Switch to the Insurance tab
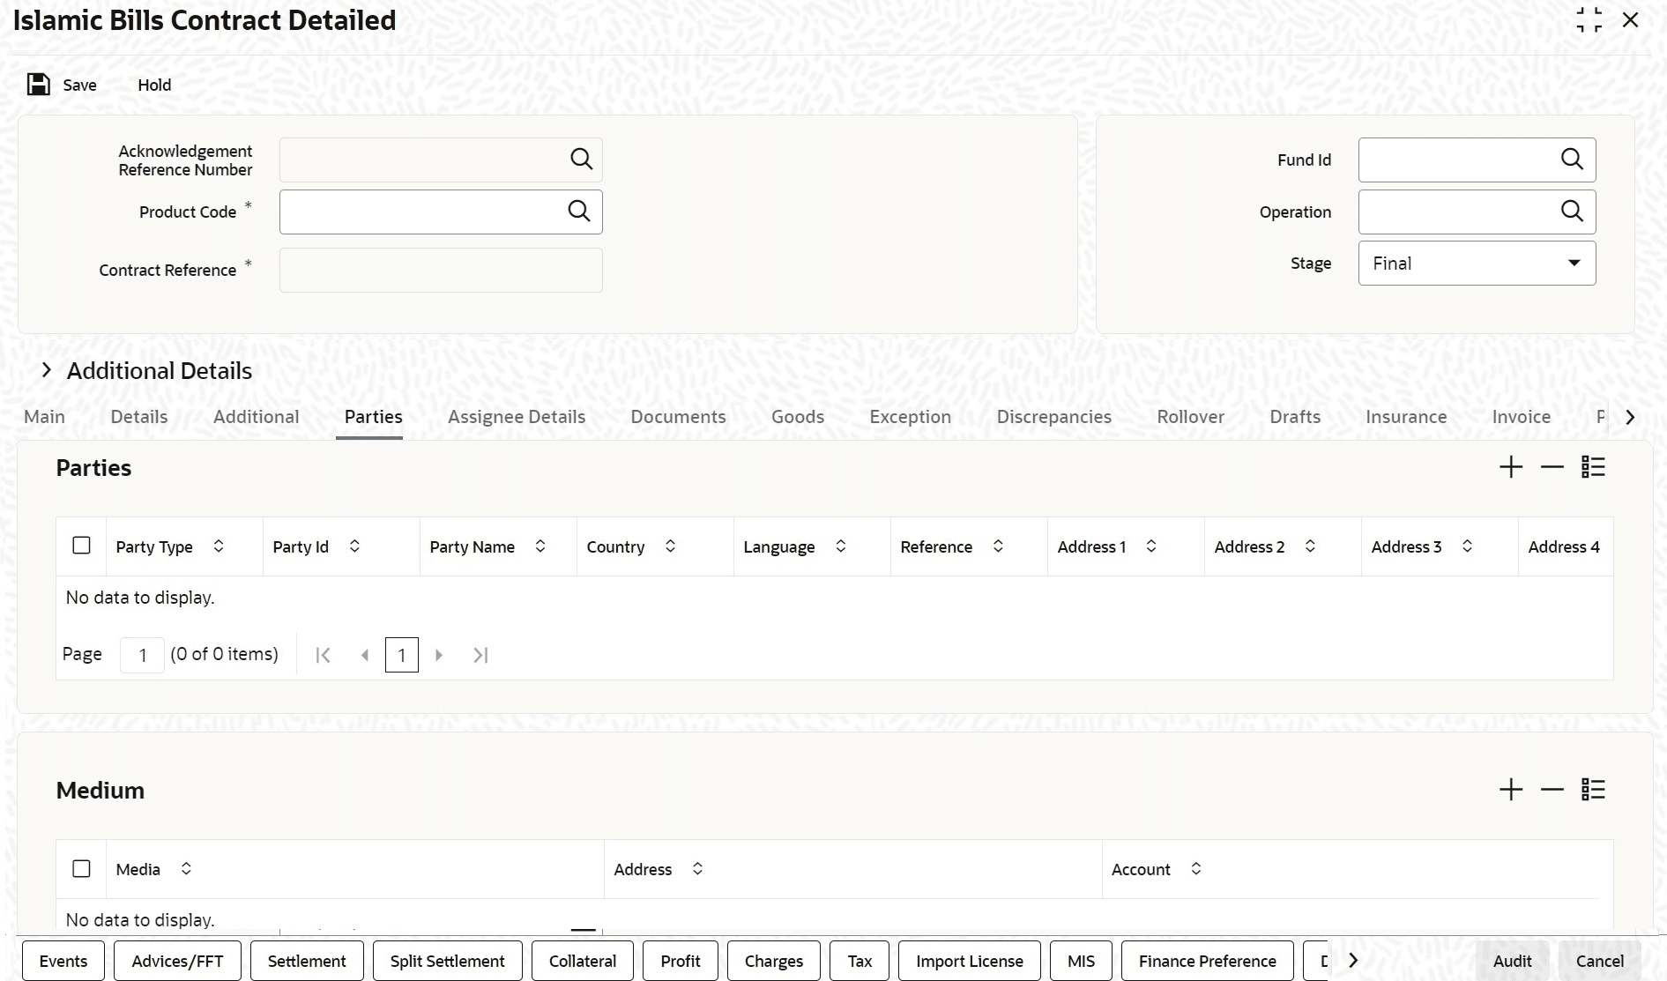This screenshot has width=1667, height=981. [x=1406, y=417]
